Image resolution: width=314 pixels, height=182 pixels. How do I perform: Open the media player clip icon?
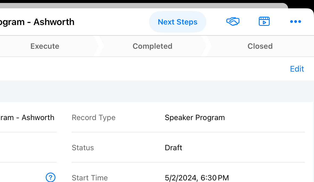click(264, 22)
